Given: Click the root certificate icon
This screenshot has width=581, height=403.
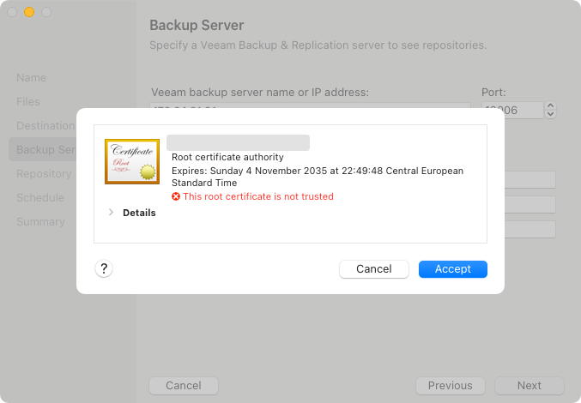Looking at the screenshot, I should coord(132,161).
